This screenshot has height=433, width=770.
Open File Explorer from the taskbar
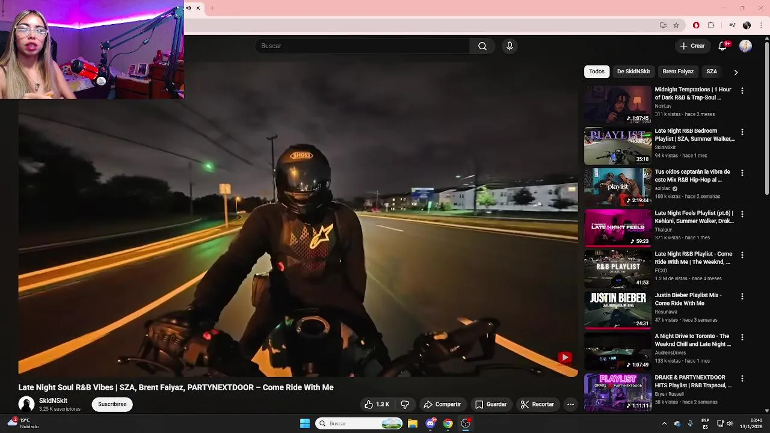413,423
